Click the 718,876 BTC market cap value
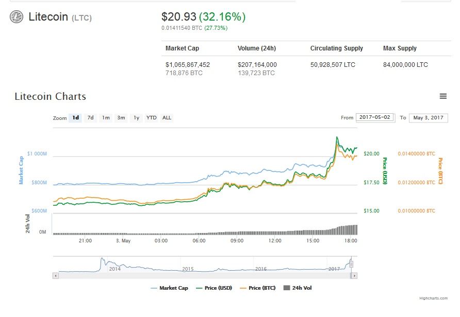This screenshot has height=317, width=460. tap(184, 73)
